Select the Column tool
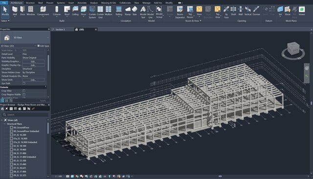This screenshot has width=313, height=179. click(57, 11)
